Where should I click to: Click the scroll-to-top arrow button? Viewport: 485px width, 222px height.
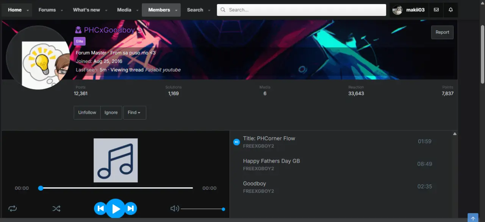[473, 218]
